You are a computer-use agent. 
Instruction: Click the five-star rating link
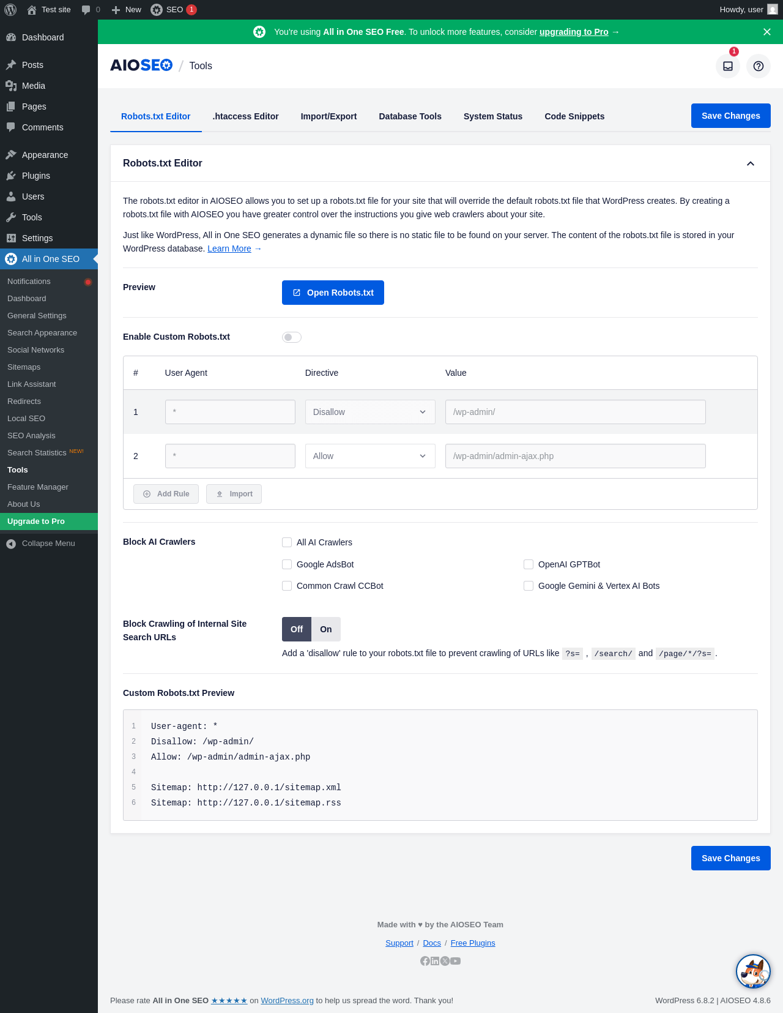tap(229, 1001)
